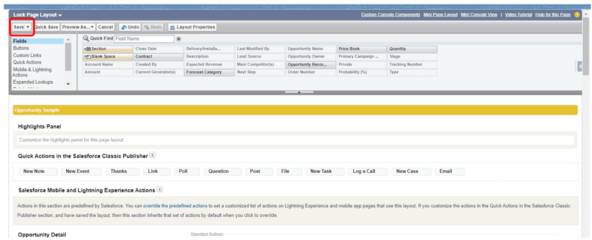Screen dimensions: 592x240
Task: Select the Expected Revenue field
Action: (209, 64)
